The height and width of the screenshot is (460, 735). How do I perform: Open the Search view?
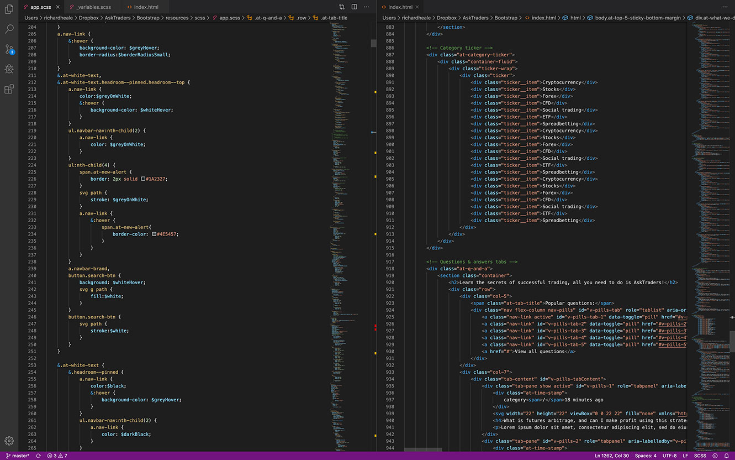[9, 29]
